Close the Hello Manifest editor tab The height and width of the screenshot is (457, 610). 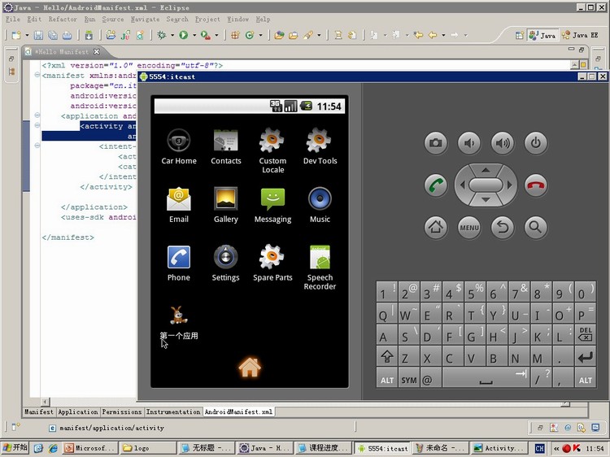point(97,51)
